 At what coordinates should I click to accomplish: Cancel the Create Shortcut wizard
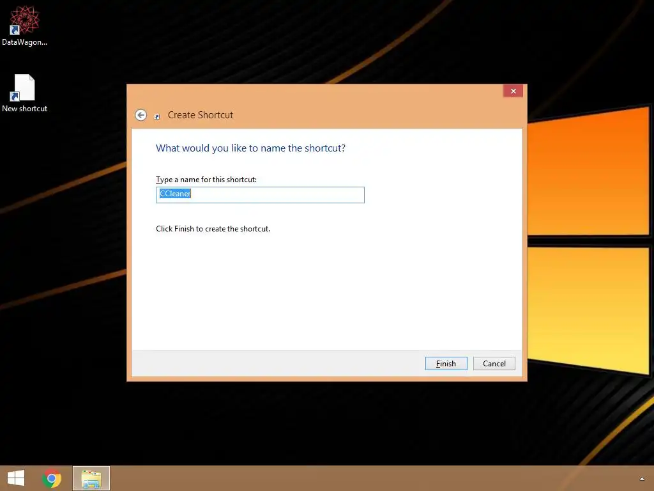pos(494,363)
